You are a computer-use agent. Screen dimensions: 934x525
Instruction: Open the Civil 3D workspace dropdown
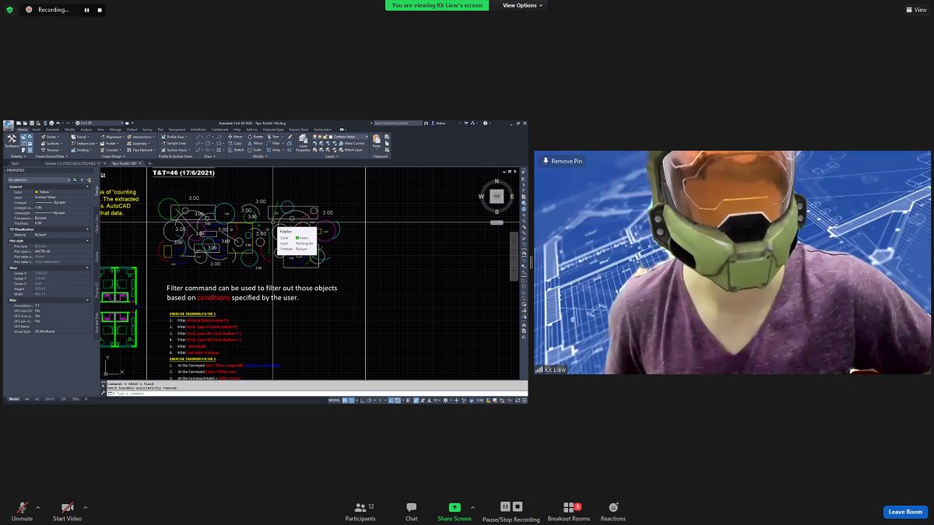click(x=100, y=123)
